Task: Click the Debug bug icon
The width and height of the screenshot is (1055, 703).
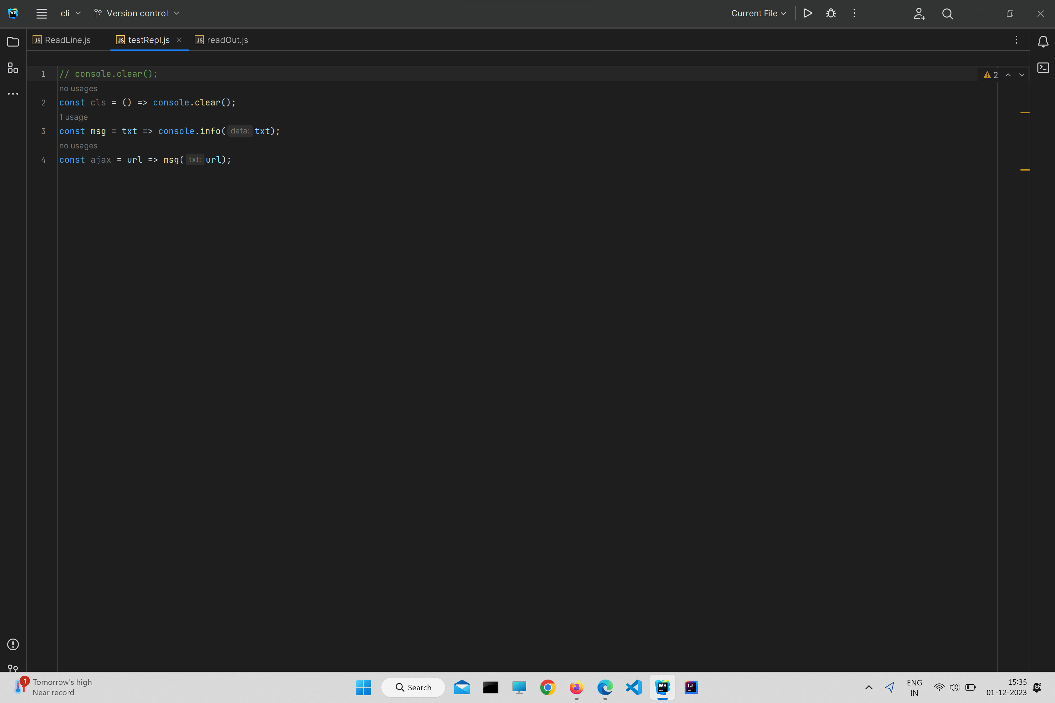Action: click(831, 13)
